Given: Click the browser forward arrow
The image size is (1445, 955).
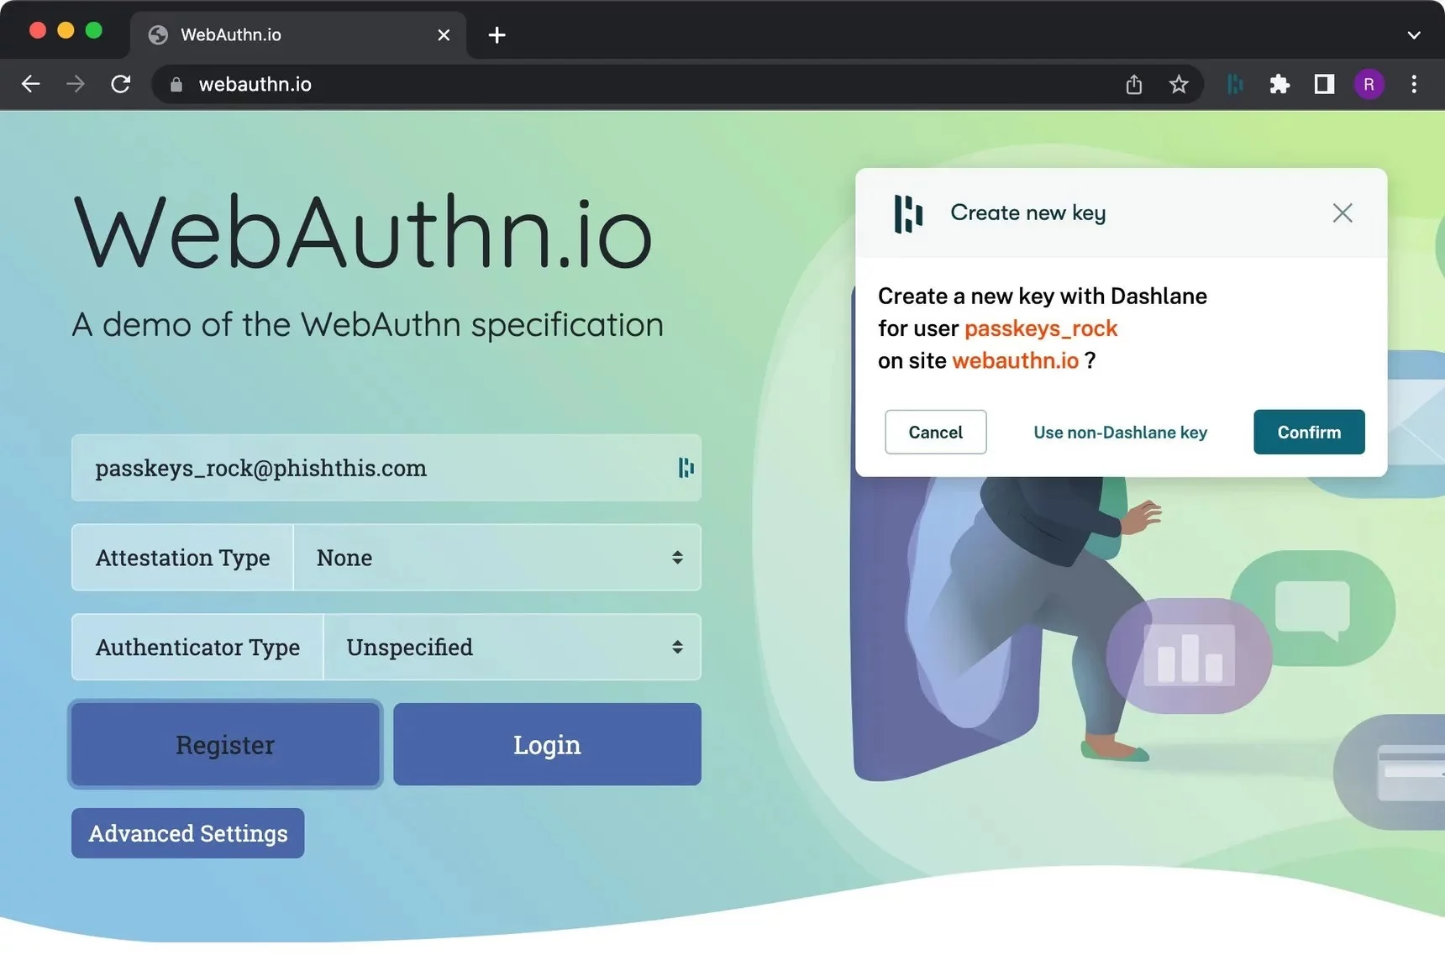Looking at the screenshot, I should coord(76,84).
